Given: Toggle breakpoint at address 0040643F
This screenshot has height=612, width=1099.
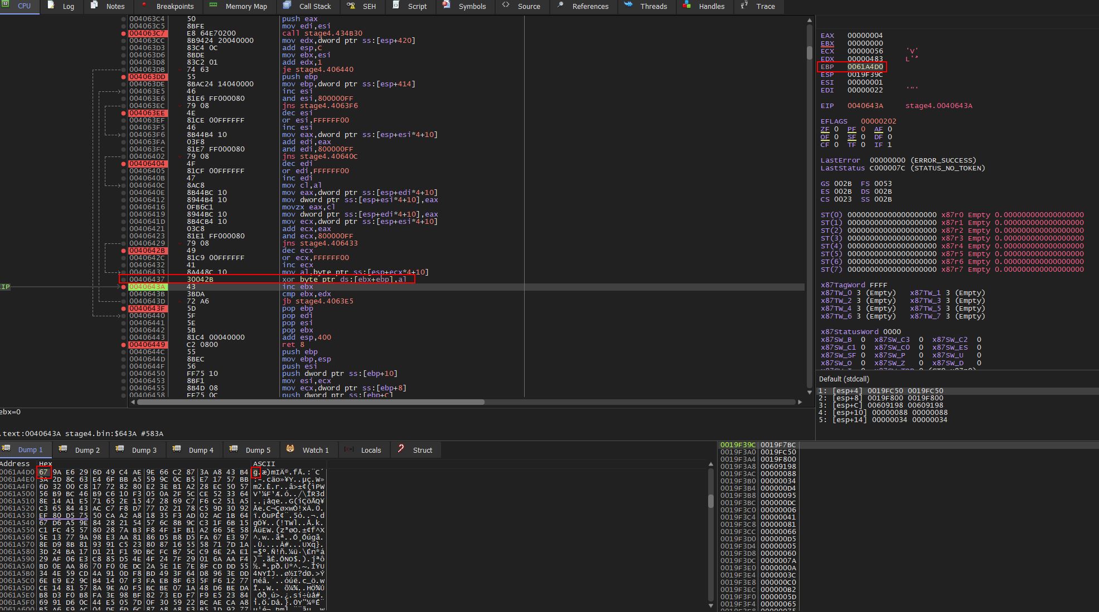Looking at the screenshot, I should (124, 309).
